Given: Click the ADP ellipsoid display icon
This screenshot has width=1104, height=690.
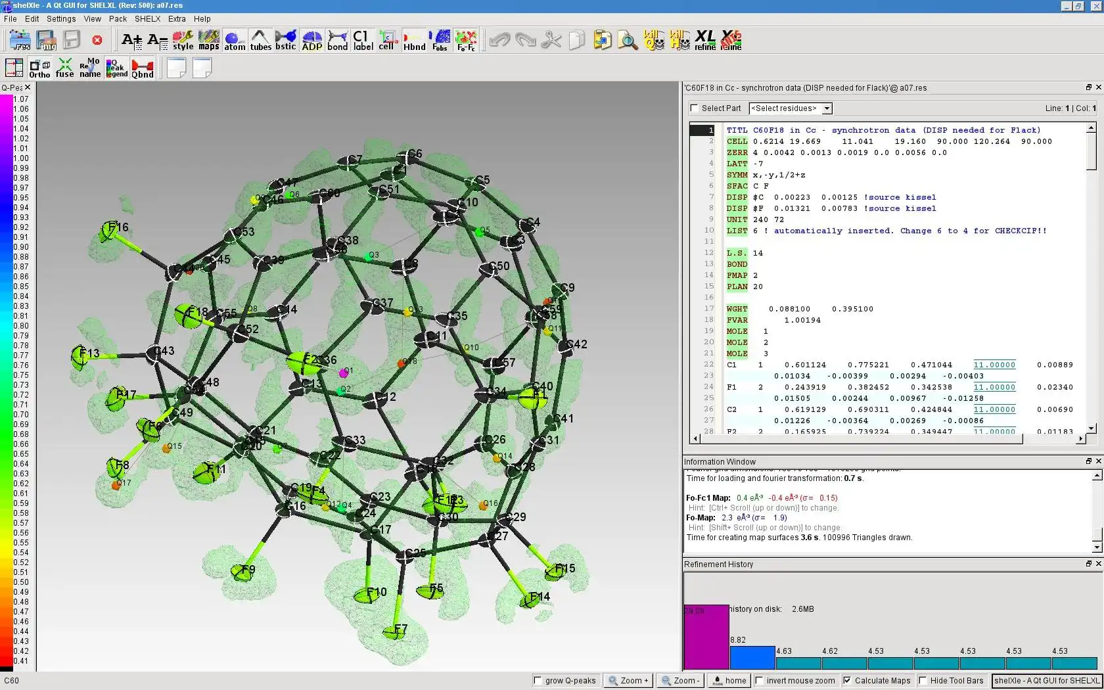Looking at the screenshot, I should coord(311,40).
